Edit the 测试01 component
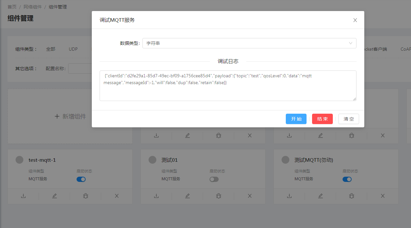Image resolution: width=411 pixels, height=228 pixels. [x=187, y=196]
